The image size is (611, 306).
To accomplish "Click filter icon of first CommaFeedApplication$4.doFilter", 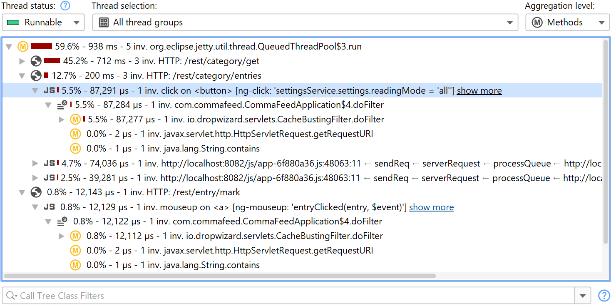I will (x=62, y=105).
